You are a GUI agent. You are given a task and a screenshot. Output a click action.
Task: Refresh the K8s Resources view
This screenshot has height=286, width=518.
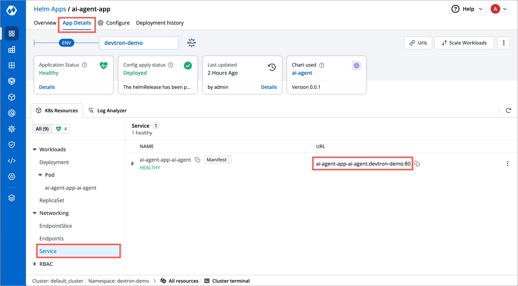click(509, 110)
